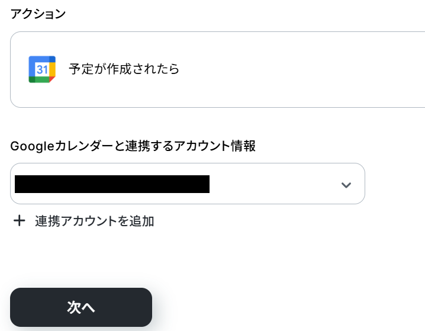
Task: Click the Googleカレンダーと連携するアカウント情報 label
Action: [x=133, y=146]
